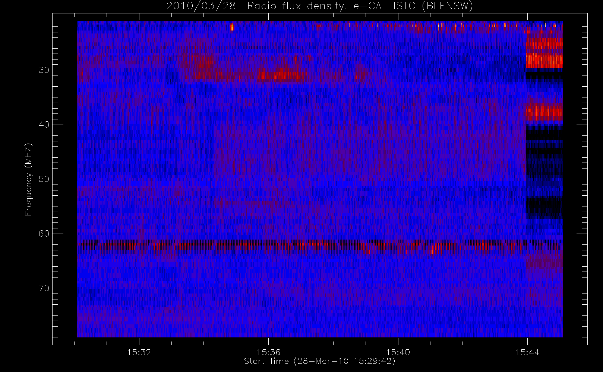Click the bright yellow spike at top near 15:35
The image size is (603, 372).
232,27
